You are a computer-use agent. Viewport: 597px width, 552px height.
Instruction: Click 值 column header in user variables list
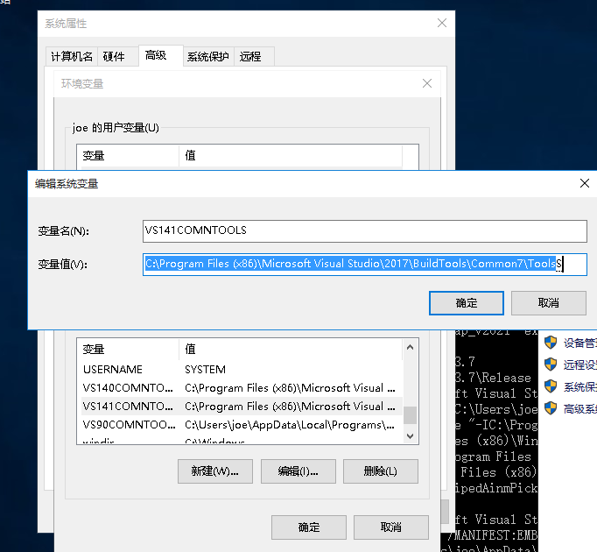coord(291,156)
